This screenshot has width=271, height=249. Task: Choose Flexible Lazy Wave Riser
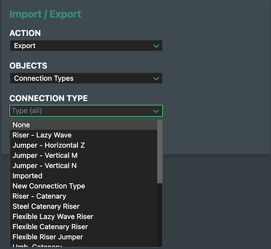pyautogui.click(x=84, y=217)
